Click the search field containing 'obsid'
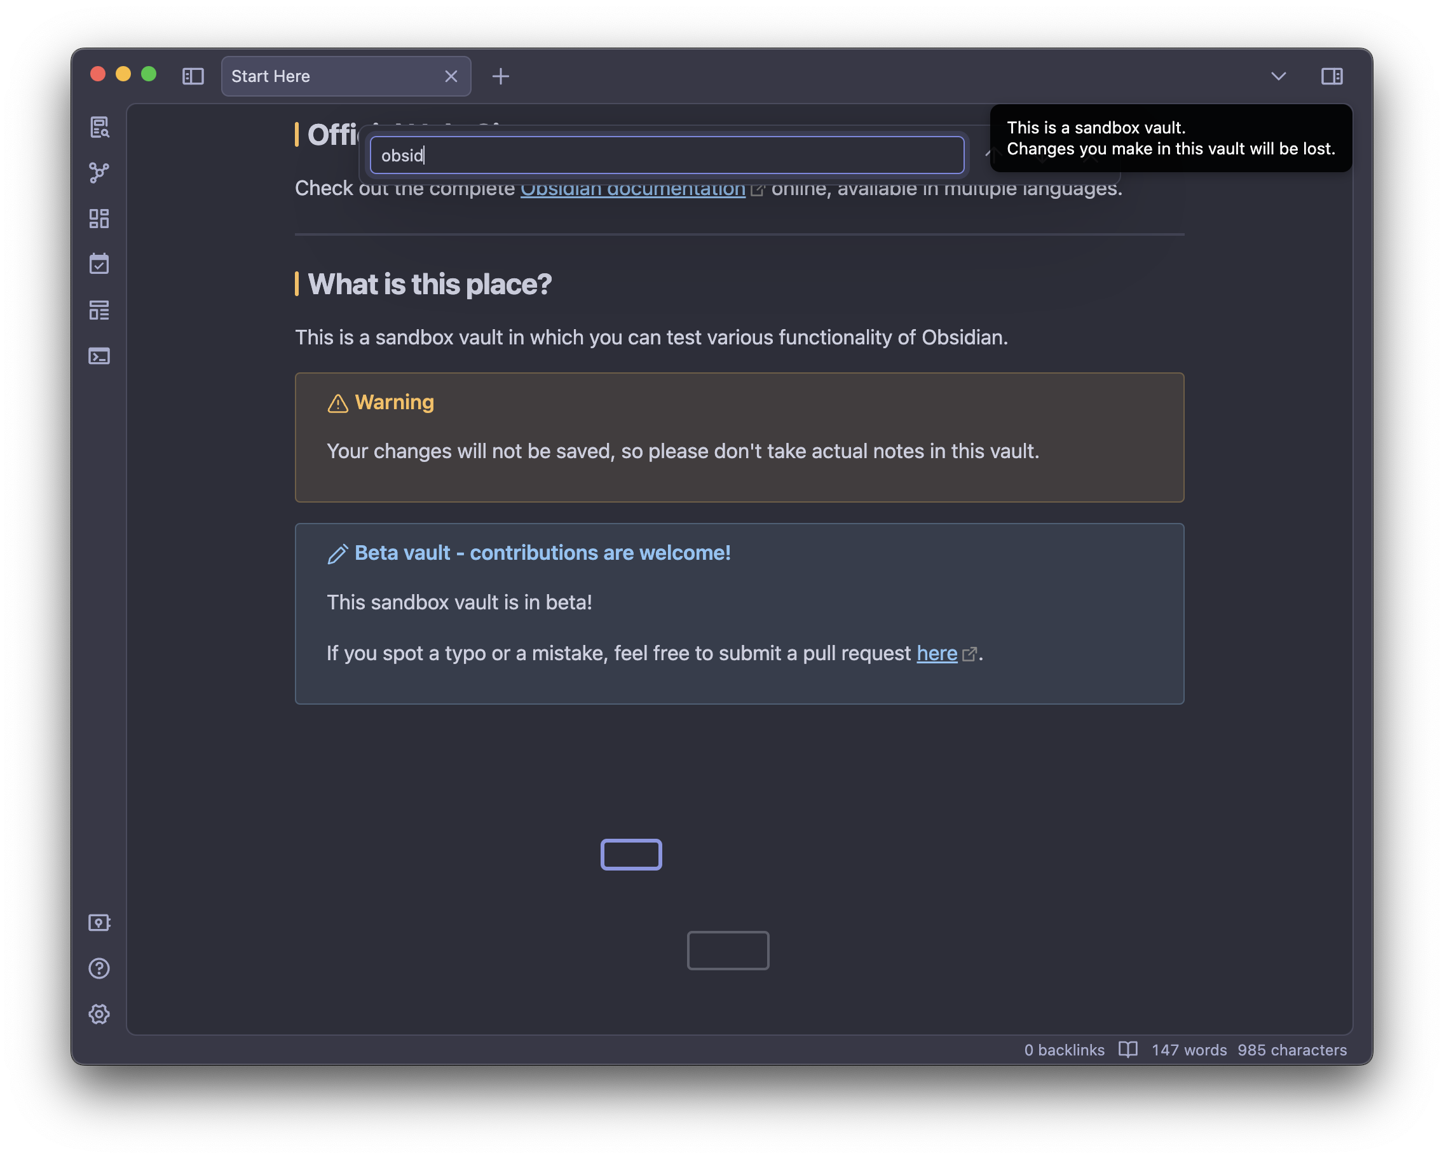 (667, 154)
